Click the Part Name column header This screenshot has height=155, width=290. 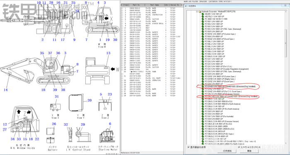click(155, 5)
